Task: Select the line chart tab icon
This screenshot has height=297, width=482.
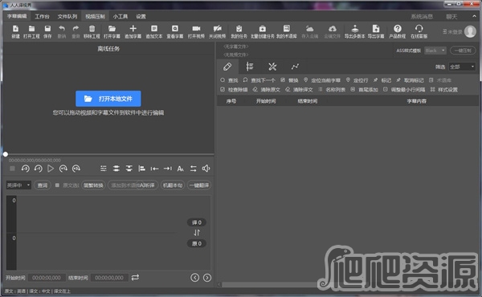Action: click(295, 67)
